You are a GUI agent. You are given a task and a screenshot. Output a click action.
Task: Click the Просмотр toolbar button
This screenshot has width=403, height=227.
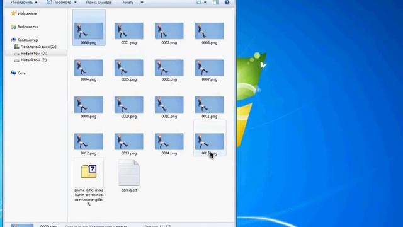(x=59, y=3)
